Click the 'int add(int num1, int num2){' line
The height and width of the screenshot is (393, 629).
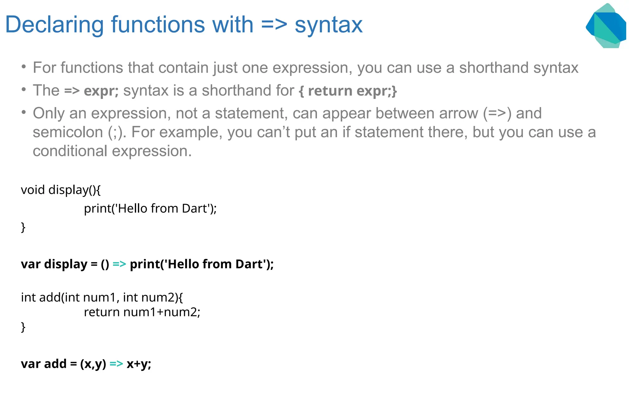pyautogui.click(x=102, y=298)
